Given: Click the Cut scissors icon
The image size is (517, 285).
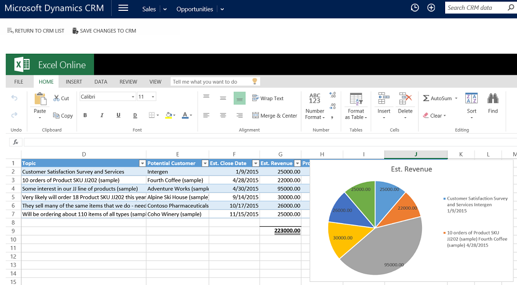Looking at the screenshot, I should click(x=57, y=98).
